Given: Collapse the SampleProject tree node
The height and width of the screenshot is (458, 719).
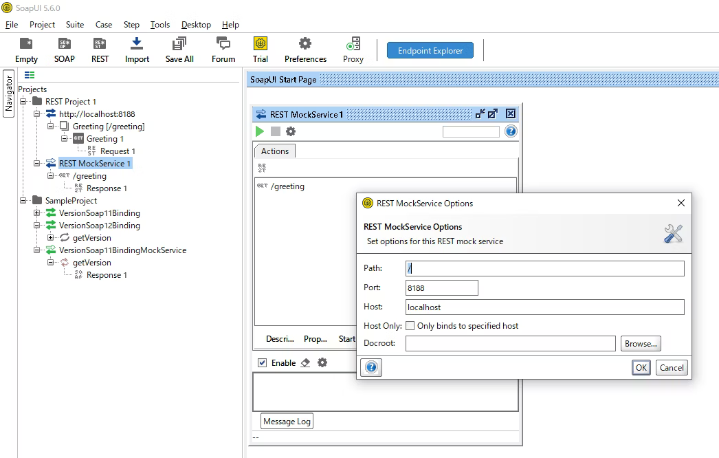Looking at the screenshot, I should 24,201.
